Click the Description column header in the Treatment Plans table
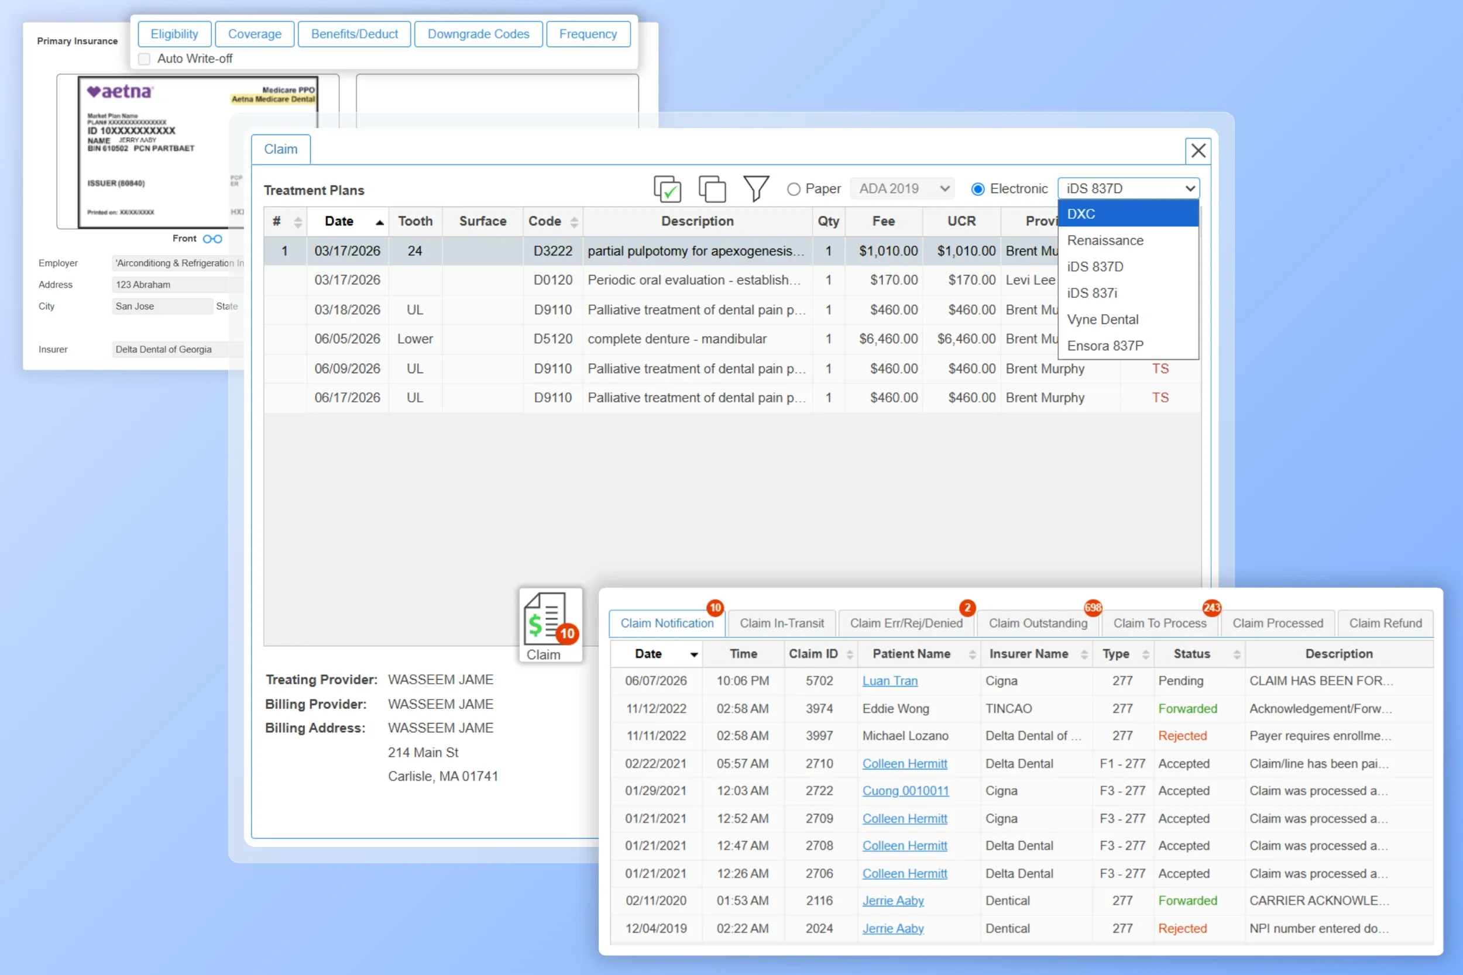This screenshot has width=1463, height=975. (698, 221)
